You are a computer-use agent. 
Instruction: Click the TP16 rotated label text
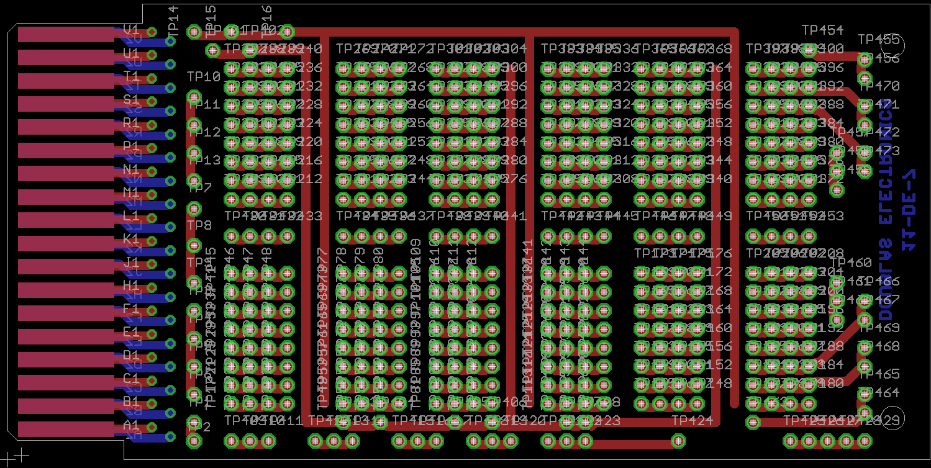[266, 20]
